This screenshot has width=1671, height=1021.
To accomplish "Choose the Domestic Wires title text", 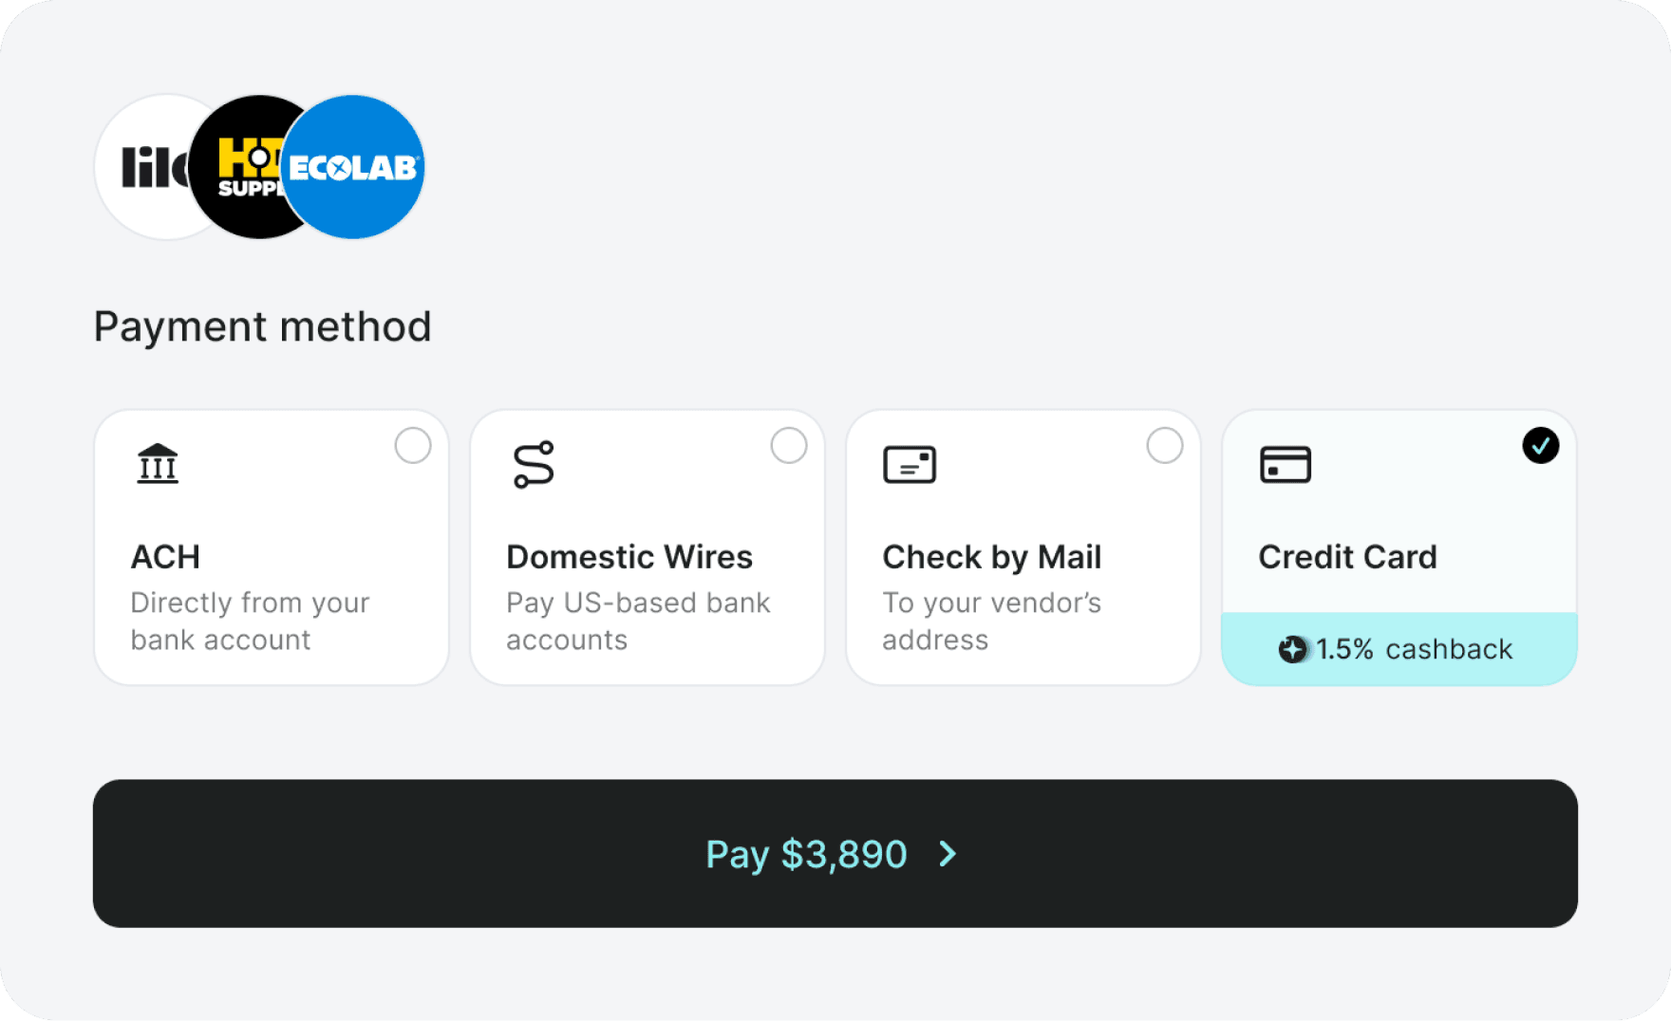I will pos(629,557).
